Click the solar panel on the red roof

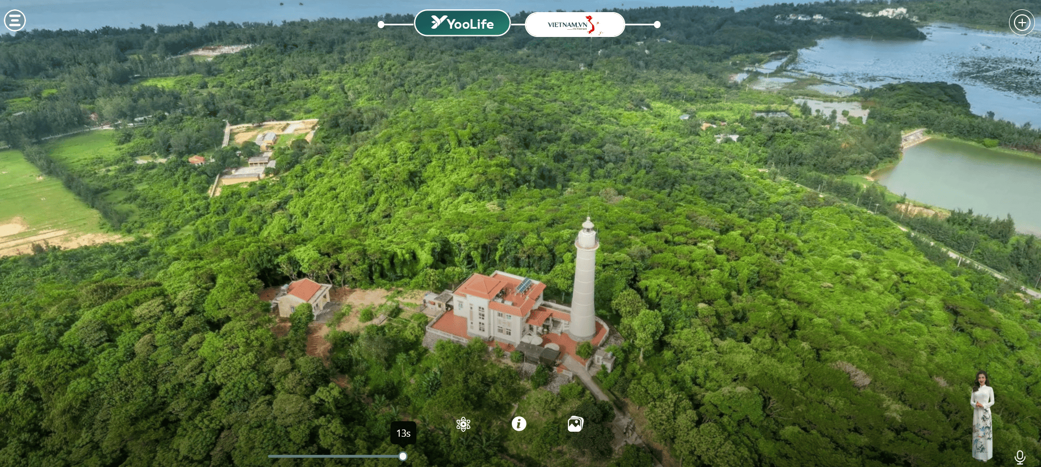(x=523, y=286)
